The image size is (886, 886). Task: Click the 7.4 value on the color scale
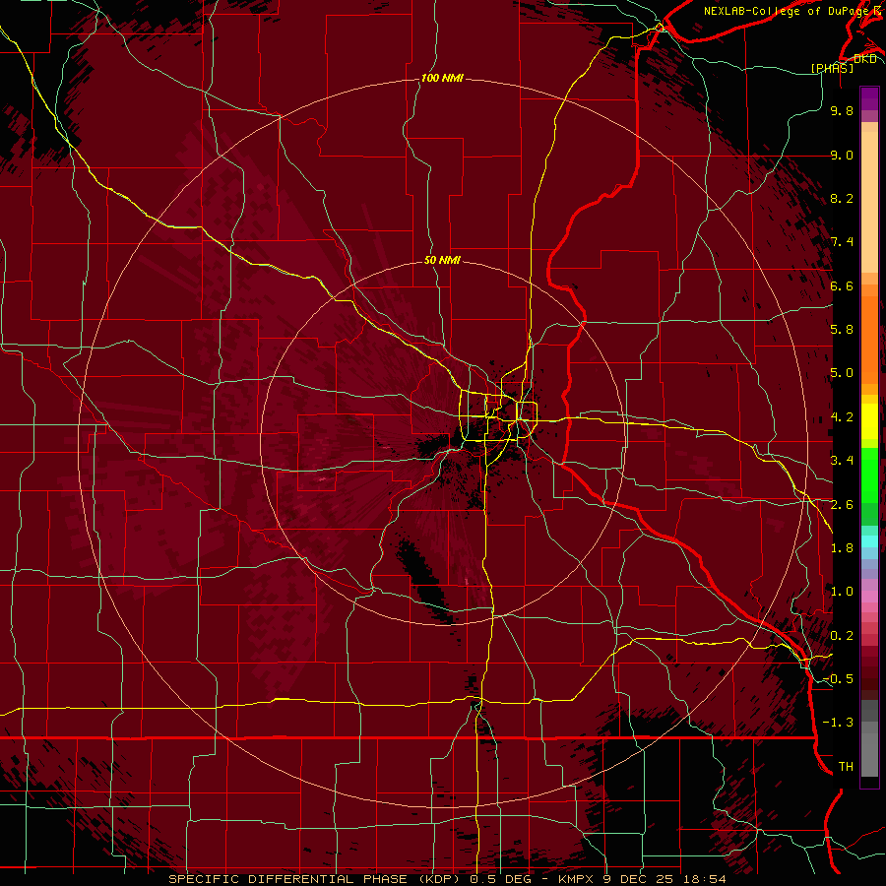tap(842, 242)
